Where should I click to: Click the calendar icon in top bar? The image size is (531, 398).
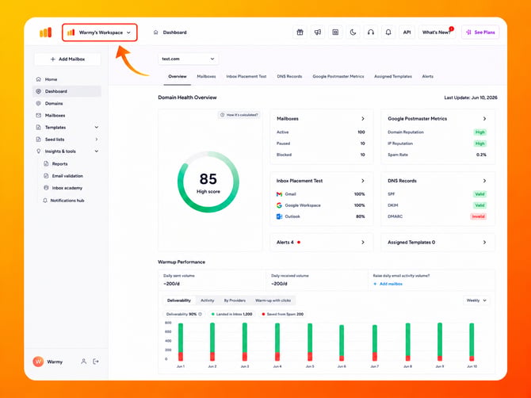coord(335,33)
